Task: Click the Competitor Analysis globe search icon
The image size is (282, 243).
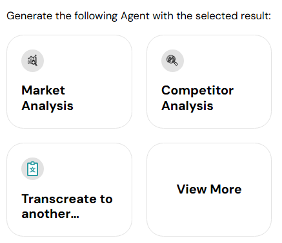Action: [172, 60]
